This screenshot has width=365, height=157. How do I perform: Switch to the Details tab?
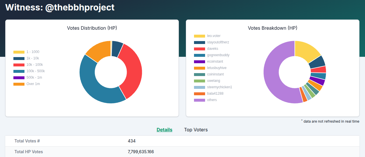coord(164,130)
